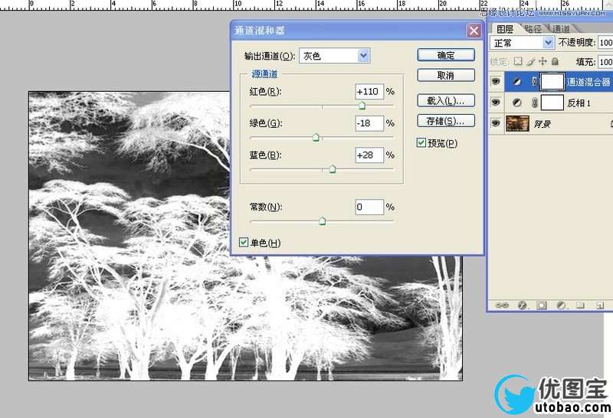Click the 常数(N) slider handle
This screenshot has height=418, width=613.
click(322, 221)
